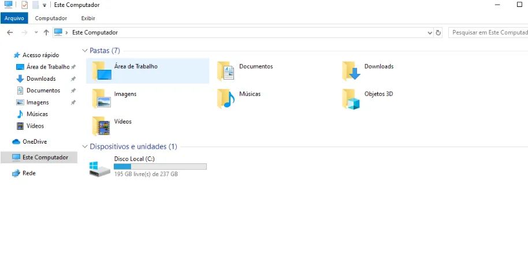Click the Disco Local (C:) drive icon

[100, 168]
